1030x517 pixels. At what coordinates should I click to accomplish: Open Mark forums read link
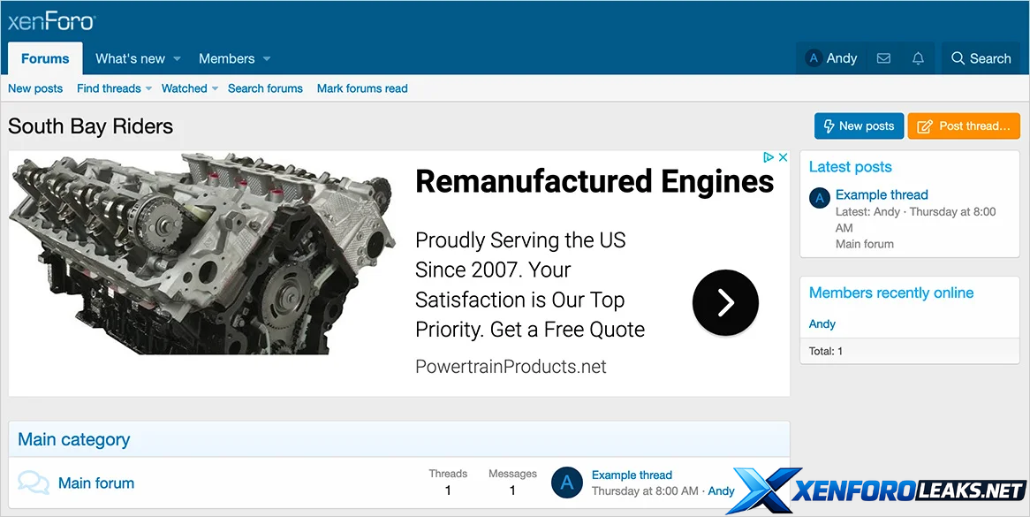coord(362,88)
